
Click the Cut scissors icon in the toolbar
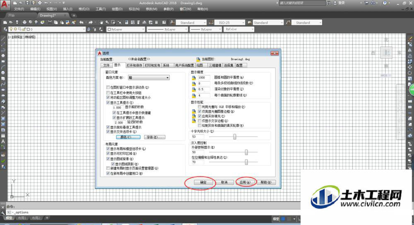click(50, 22)
